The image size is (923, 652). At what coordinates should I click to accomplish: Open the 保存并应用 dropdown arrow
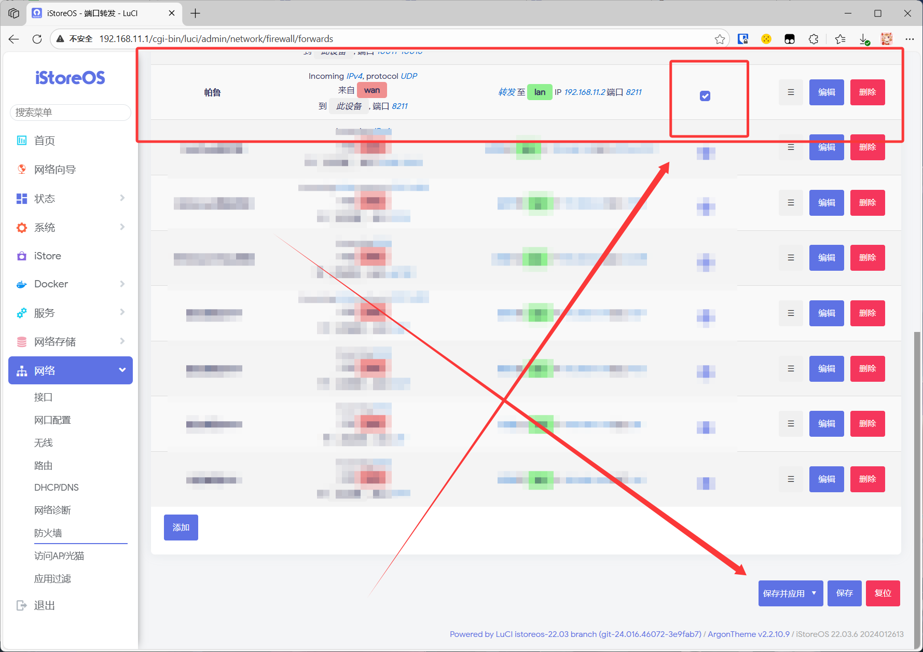click(814, 593)
